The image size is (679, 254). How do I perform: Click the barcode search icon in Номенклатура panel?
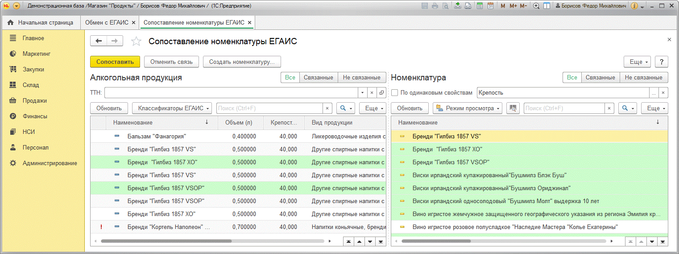(513, 108)
